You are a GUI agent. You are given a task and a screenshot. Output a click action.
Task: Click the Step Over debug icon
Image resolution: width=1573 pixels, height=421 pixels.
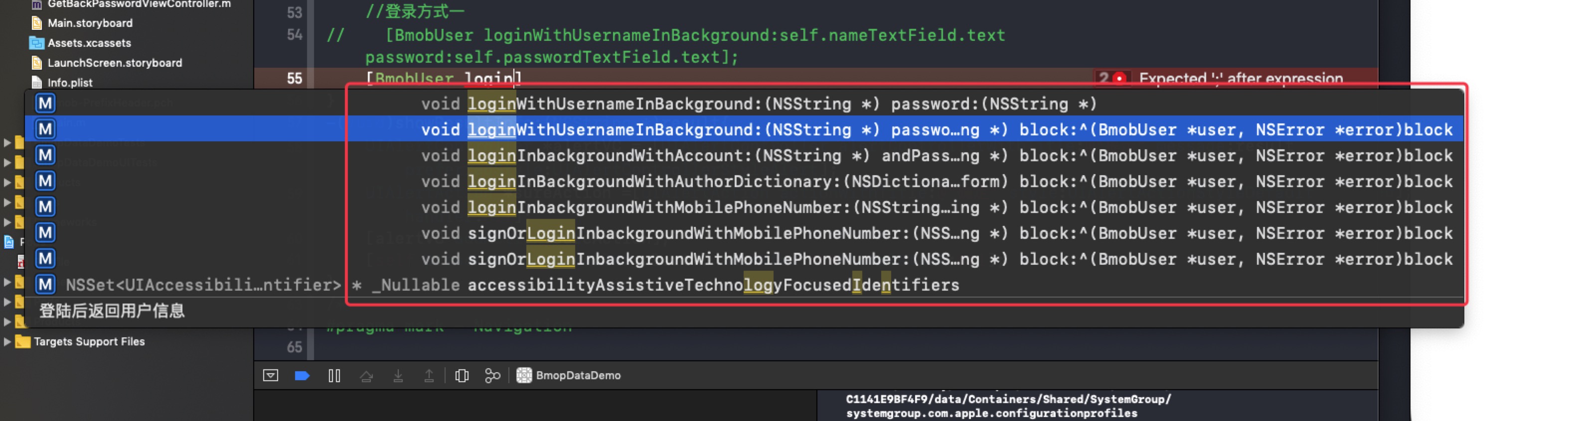(x=366, y=376)
